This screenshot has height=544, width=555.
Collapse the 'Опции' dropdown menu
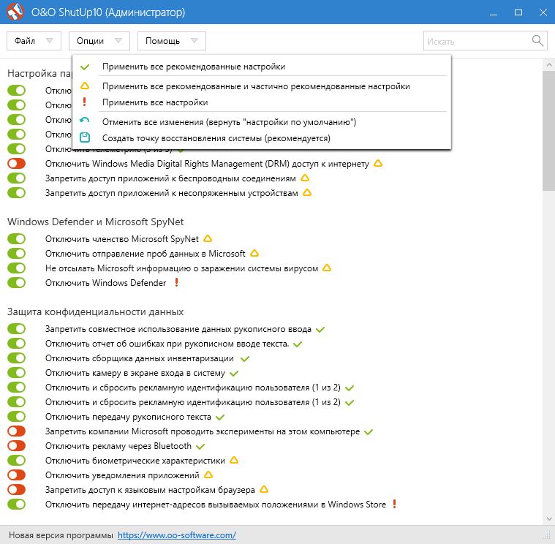99,42
